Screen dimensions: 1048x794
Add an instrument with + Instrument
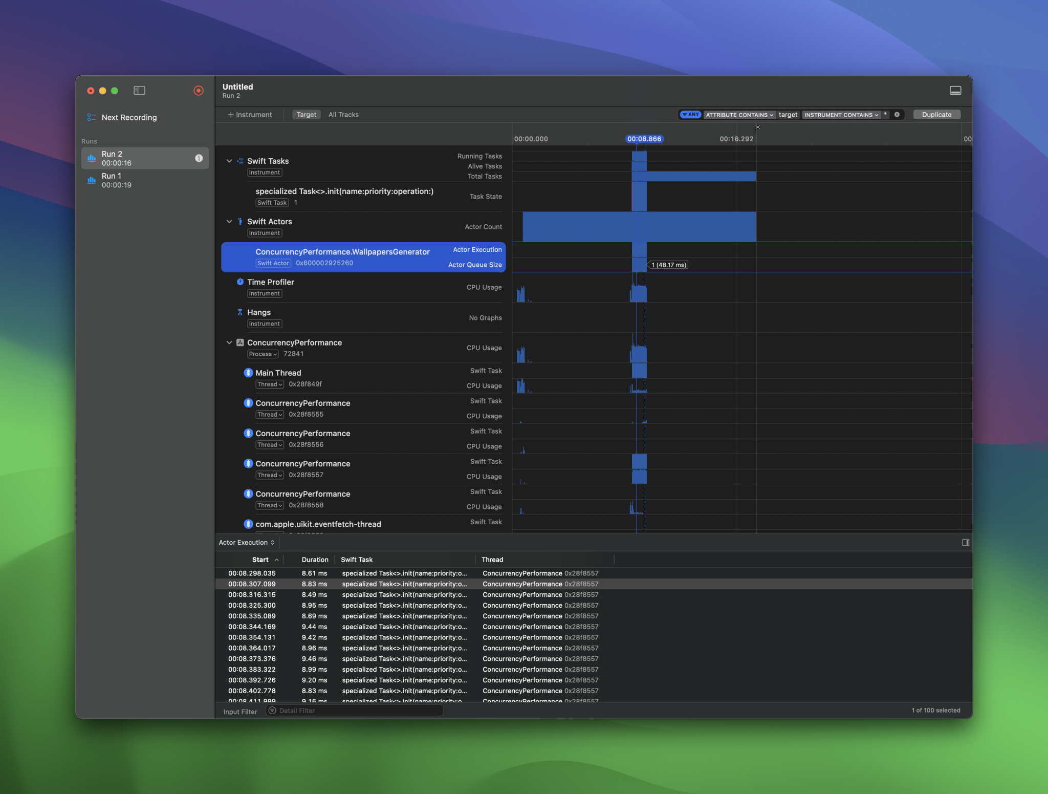250,115
